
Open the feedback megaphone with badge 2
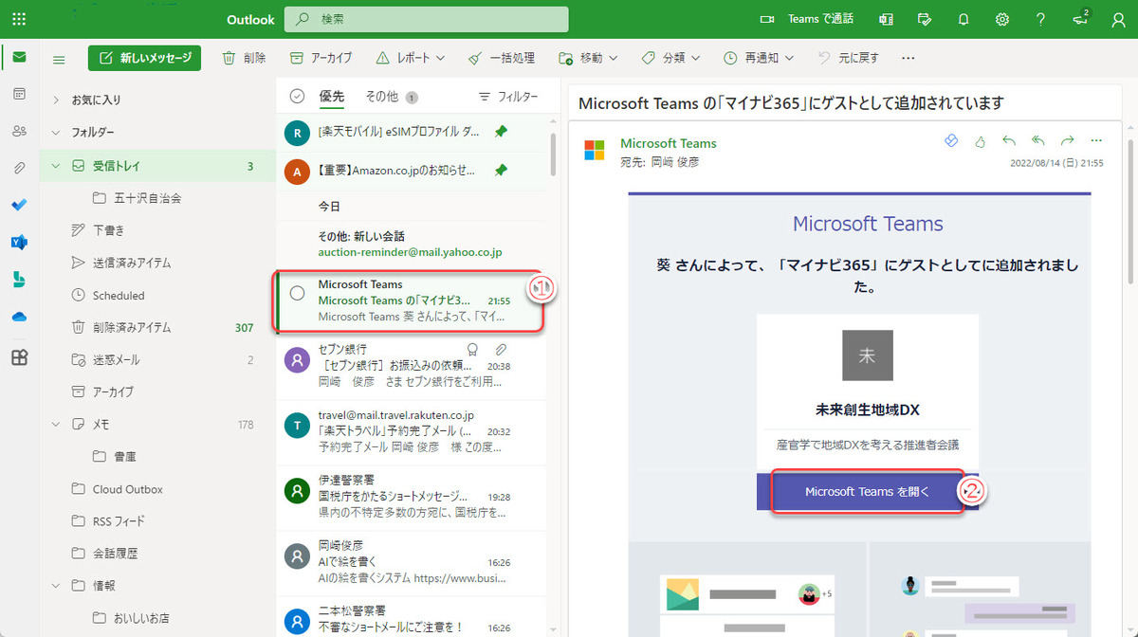coord(1080,19)
